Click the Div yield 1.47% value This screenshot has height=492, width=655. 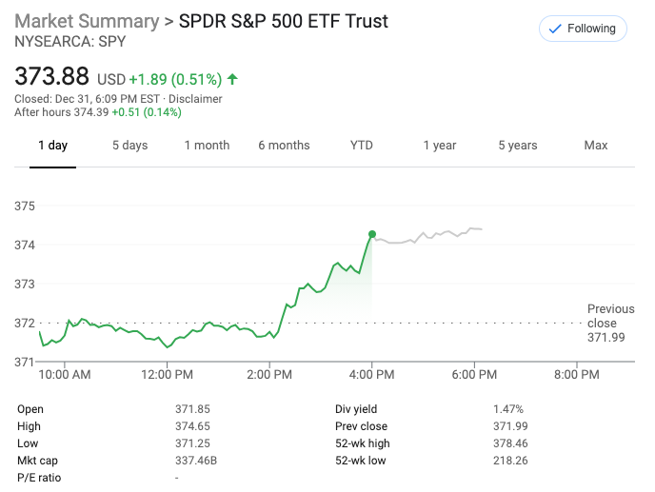pos(507,409)
